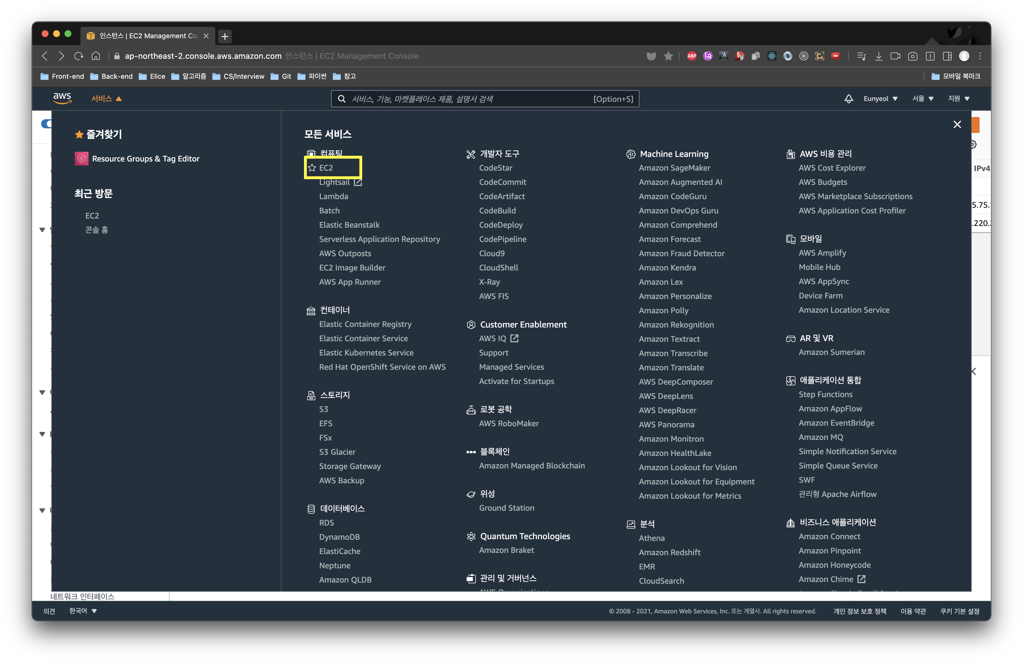Viewport: 1023px width, 663px height.
Task: Open a new browser tab
Action: (x=225, y=36)
